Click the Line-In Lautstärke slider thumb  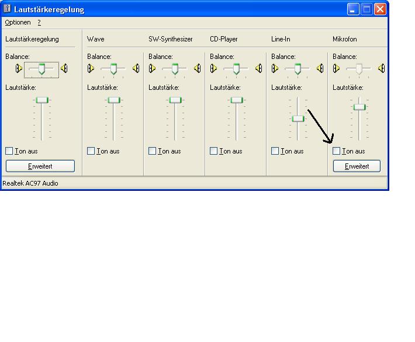[298, 118]
